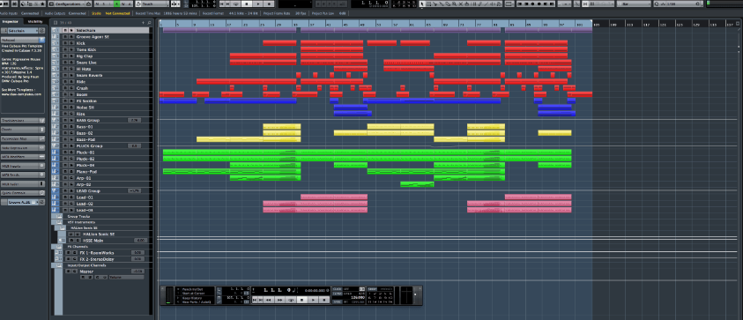This screenshot has height=320, width=743.
Task: Activate Record button in transport panel
Action: coord(324,300)
